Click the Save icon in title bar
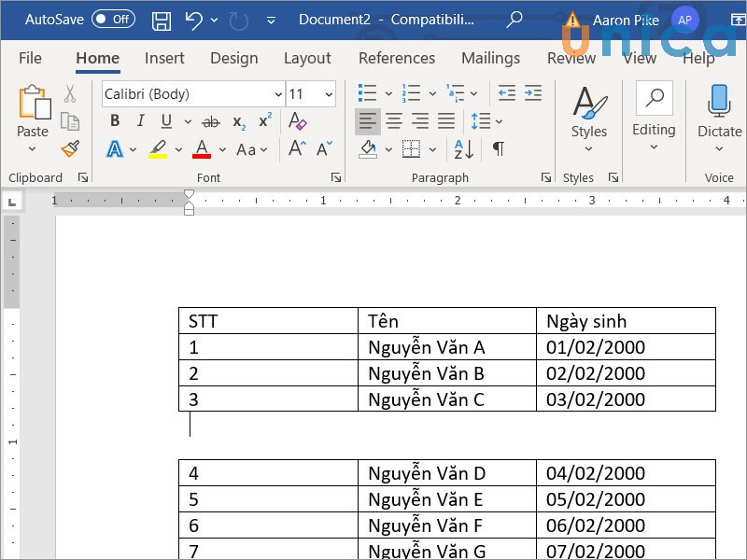The image size is (747, 560). click(162, 20)
